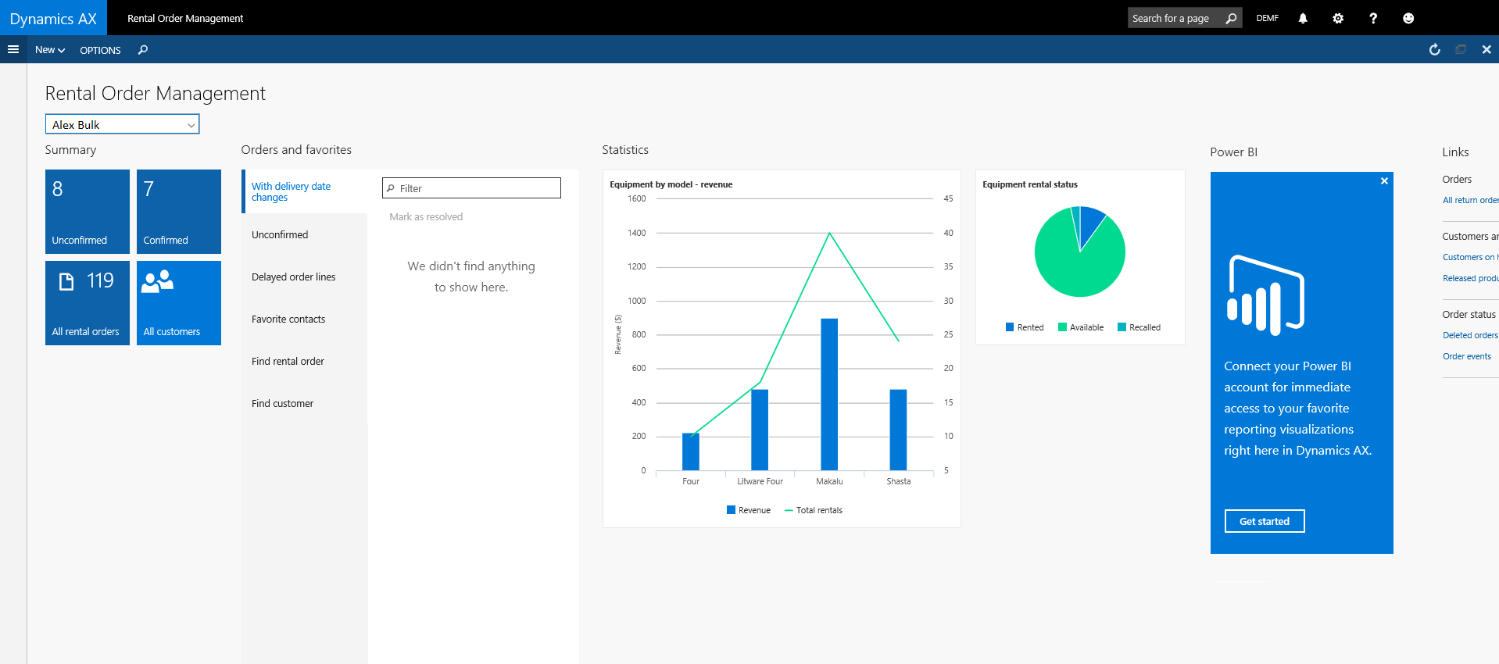Click the notifications bell icon
The height and width of the screenshot is (664, 1499).
(1303, 18)
